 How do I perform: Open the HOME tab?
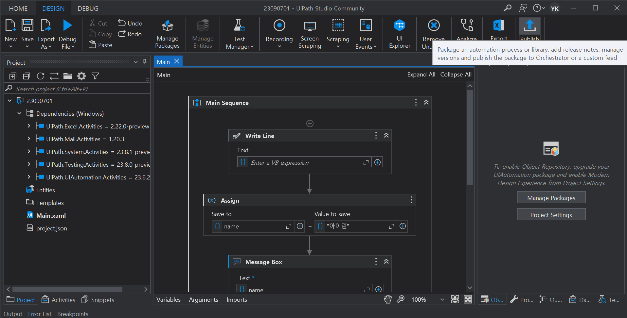click(18, 8)
